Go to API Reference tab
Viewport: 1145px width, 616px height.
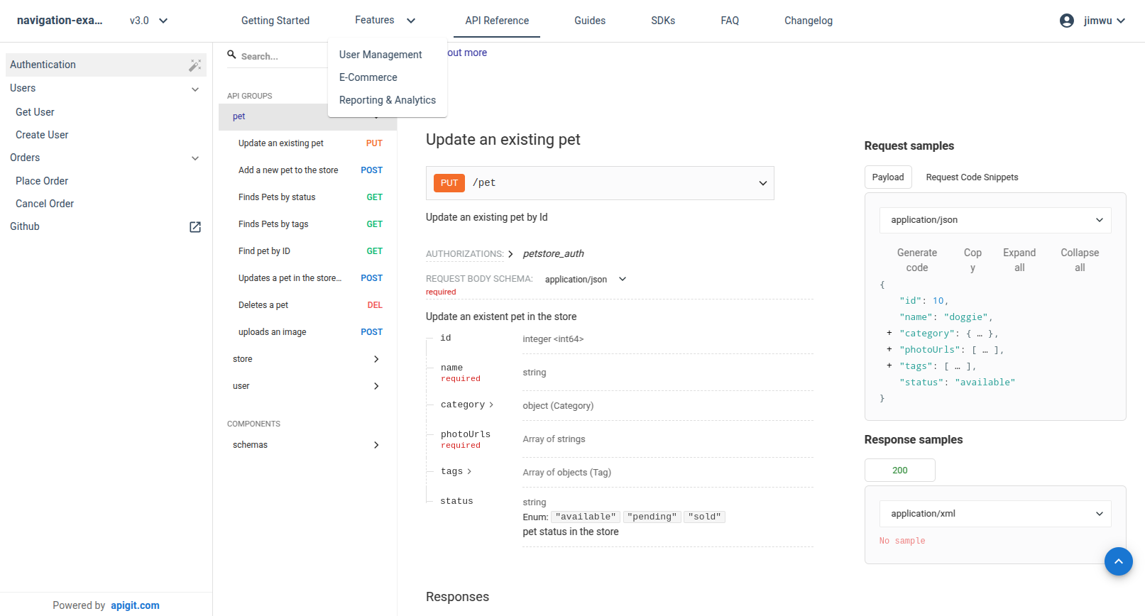497,21
